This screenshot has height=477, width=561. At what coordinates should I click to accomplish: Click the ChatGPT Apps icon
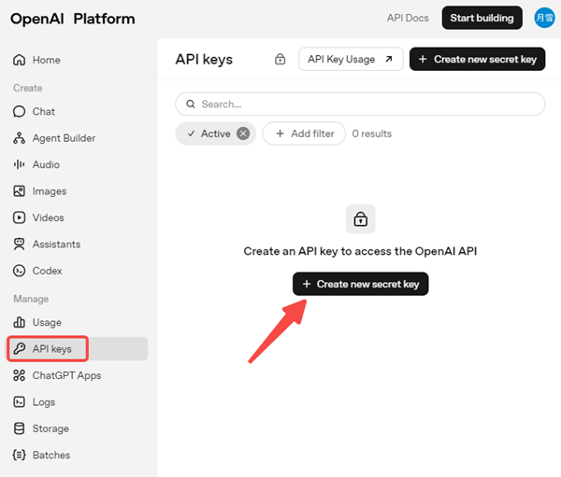pyautogui.click(x=20, y=375)
